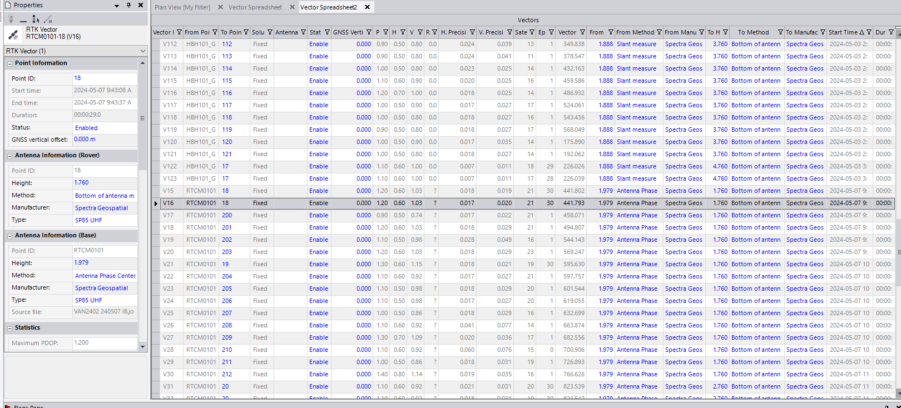Open the RTK Vector (1) dropdown

pyautogui.click(x=143, y=51)
